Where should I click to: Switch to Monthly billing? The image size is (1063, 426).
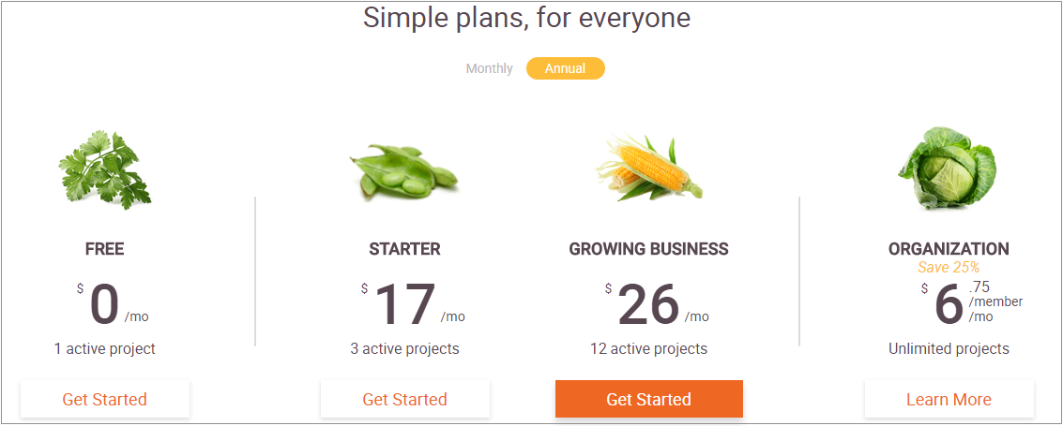tap(490, 68)
